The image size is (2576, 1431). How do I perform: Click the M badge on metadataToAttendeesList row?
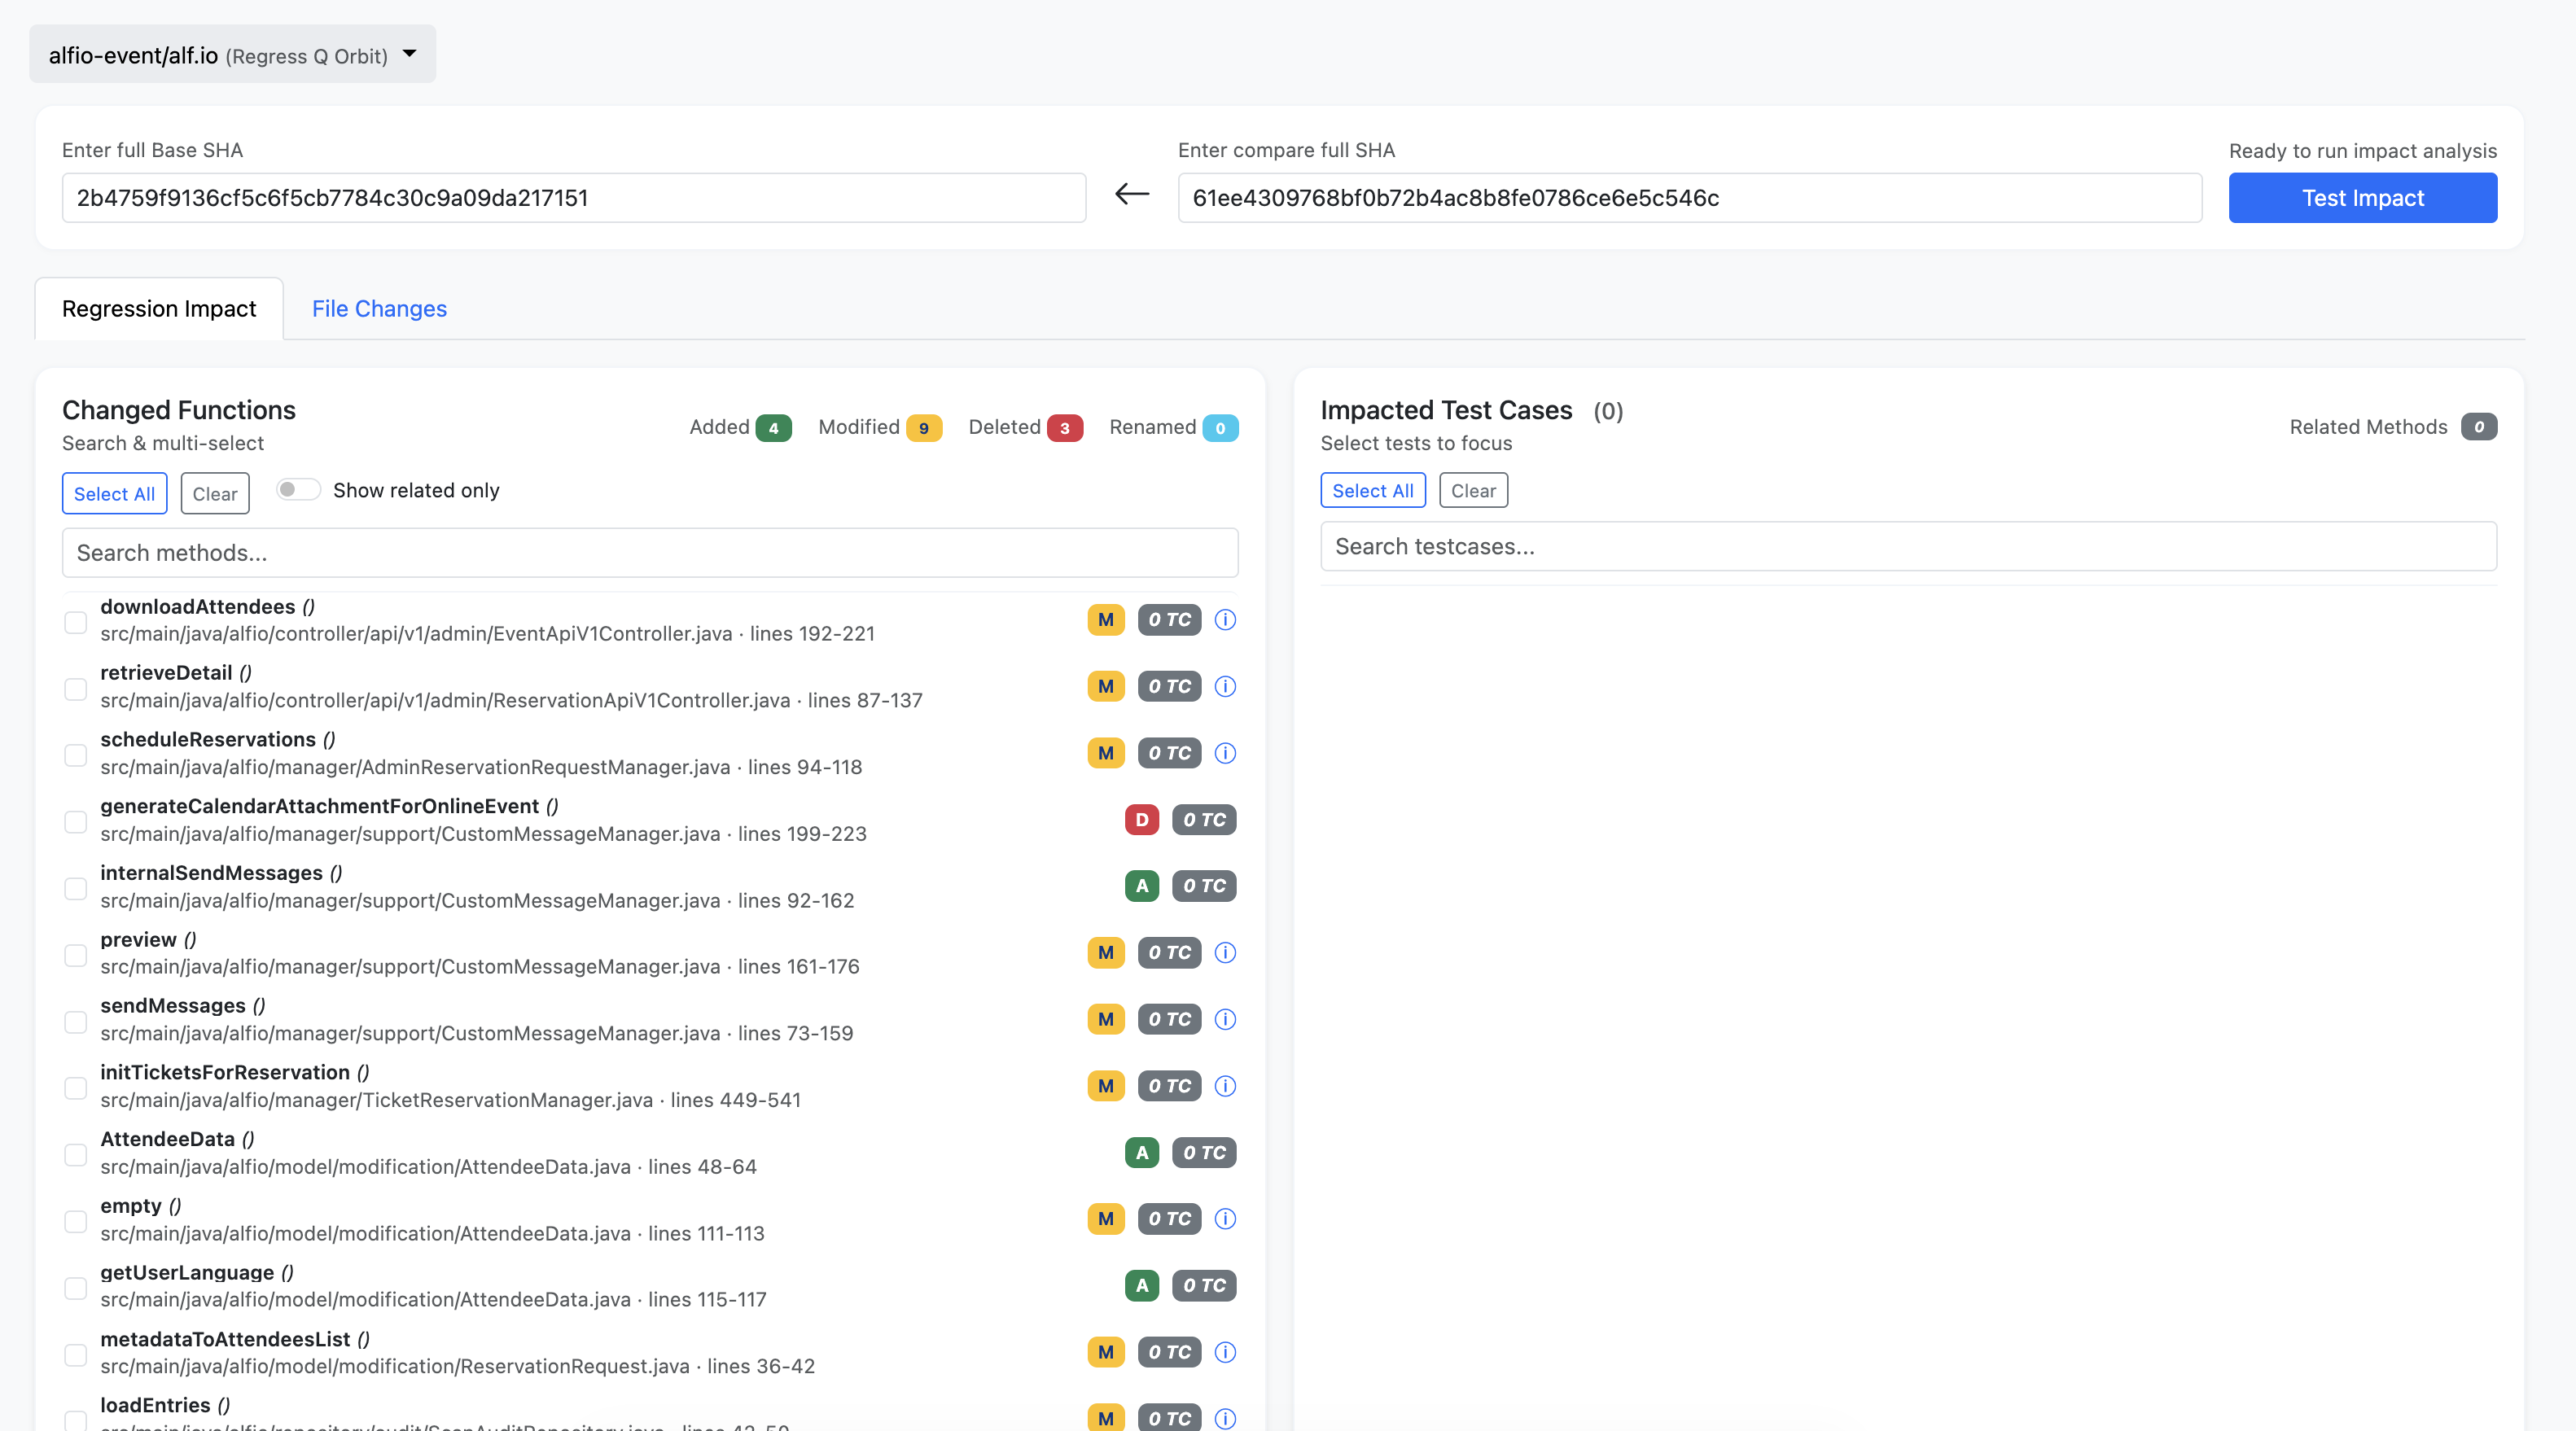click(1106, 1352)
